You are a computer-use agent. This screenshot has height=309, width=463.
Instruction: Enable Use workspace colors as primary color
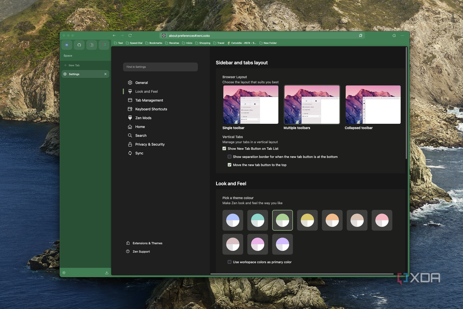tap(230, 262)
